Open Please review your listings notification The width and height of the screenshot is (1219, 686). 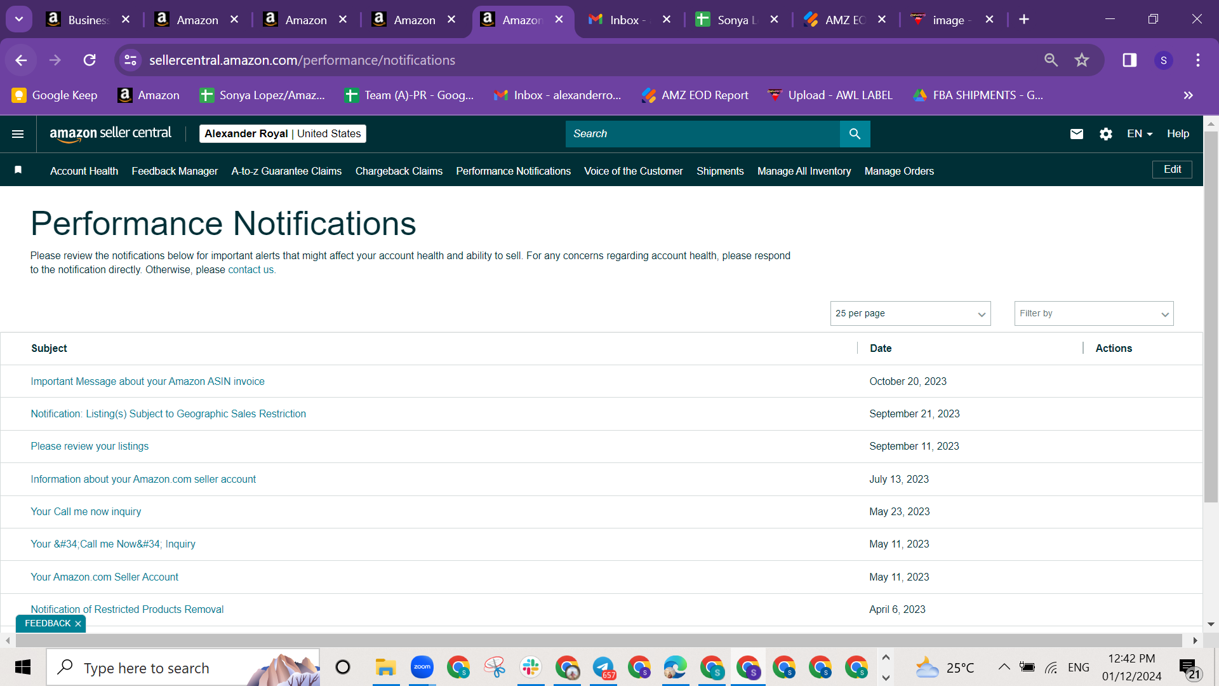90,447
